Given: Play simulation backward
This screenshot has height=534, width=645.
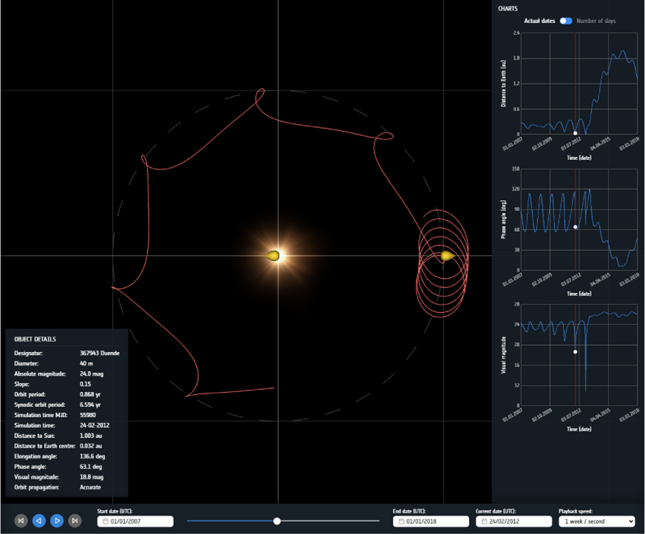Looking at the screenshot, I should [39, 521].
